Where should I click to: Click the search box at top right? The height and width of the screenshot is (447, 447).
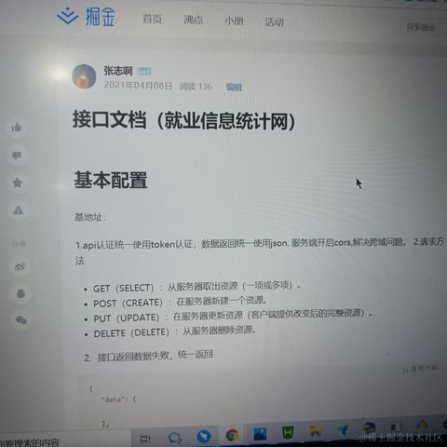[x=423, y=27]
